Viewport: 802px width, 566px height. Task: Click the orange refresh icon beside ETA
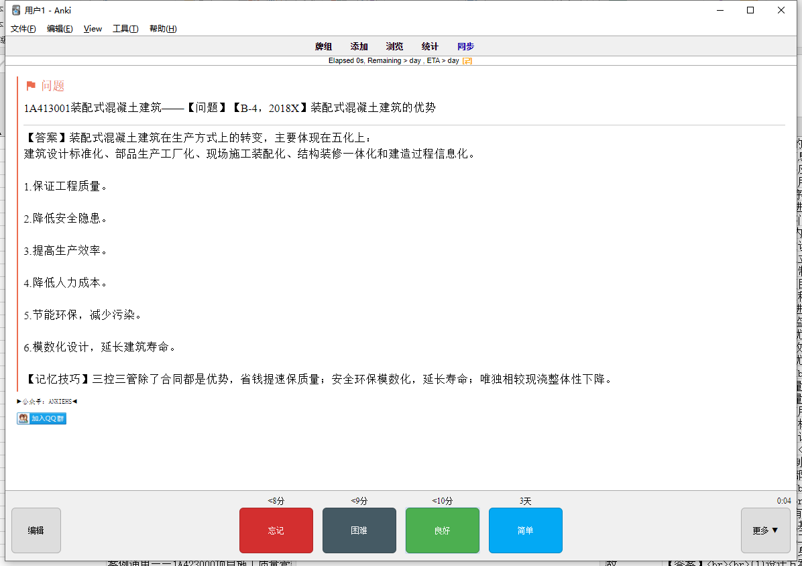click(467, 61)
